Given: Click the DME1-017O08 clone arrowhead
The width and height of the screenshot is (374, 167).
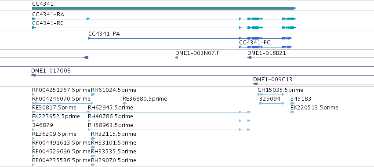Looking at the screenshot, I should coord(33,75).
